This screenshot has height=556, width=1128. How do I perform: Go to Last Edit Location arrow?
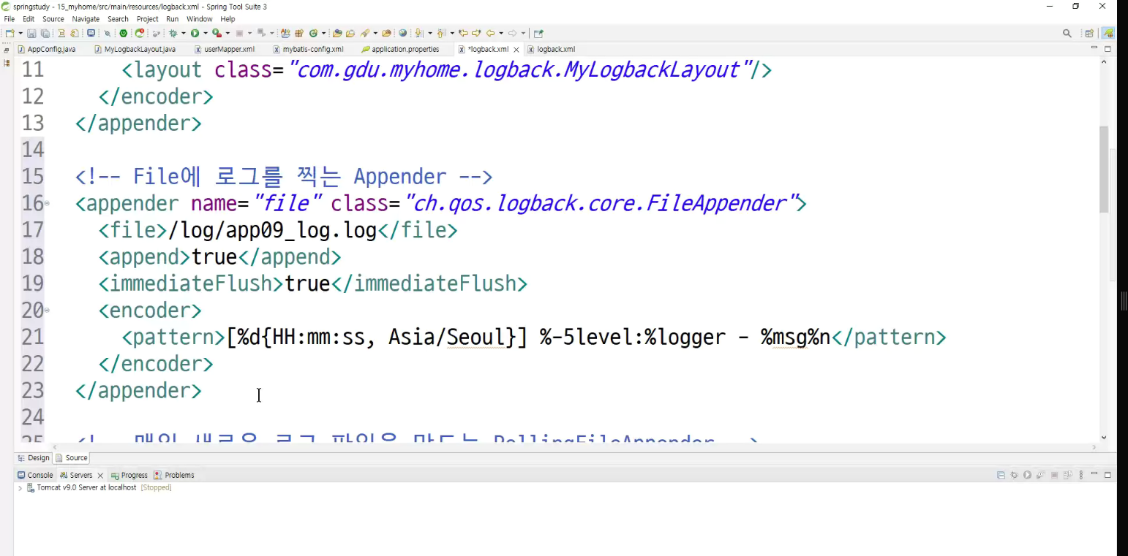coord(463,33)
